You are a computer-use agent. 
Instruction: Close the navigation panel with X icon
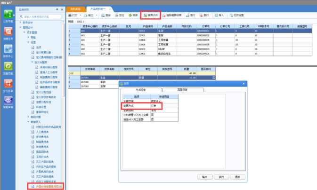[x=62, y=9]
